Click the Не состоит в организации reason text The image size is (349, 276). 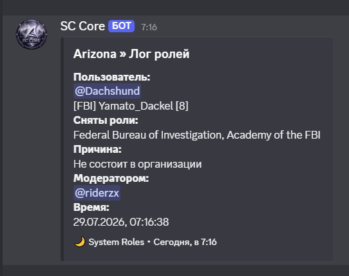pyautogui.click(x=137, y=164)
